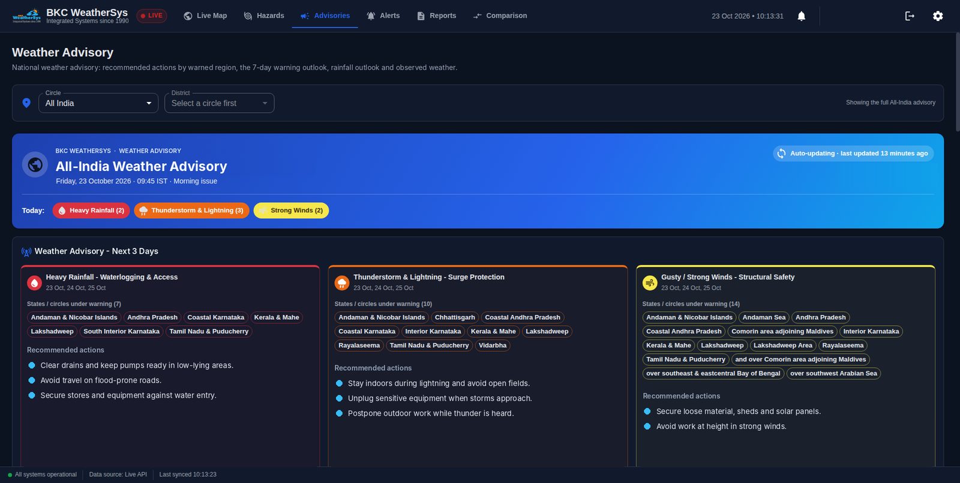This screenshot has width=960, height=483.
Task: Click the globe icon in advisory banner
Action: (35, 164)
